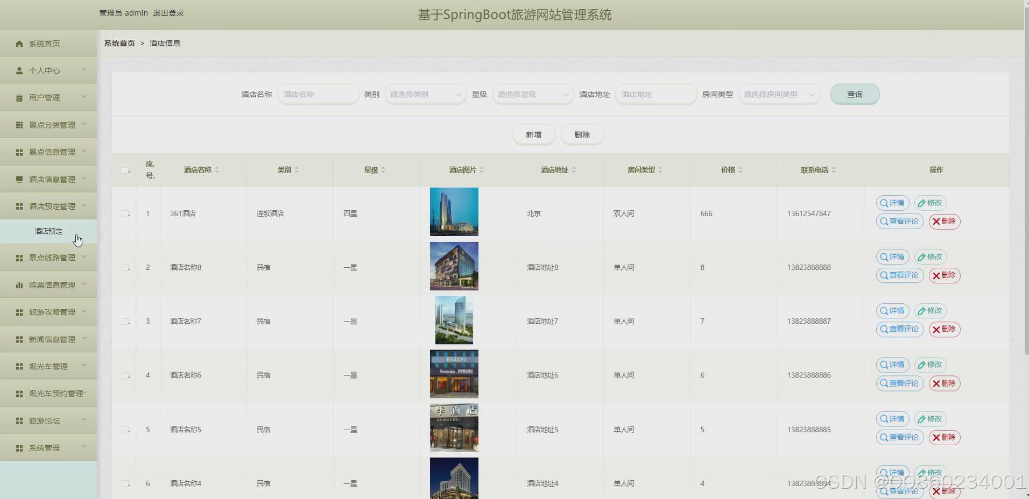Click the grid icon beside 新闻信息管理
Screen dimensions: 1029x499
pos(19,339)
